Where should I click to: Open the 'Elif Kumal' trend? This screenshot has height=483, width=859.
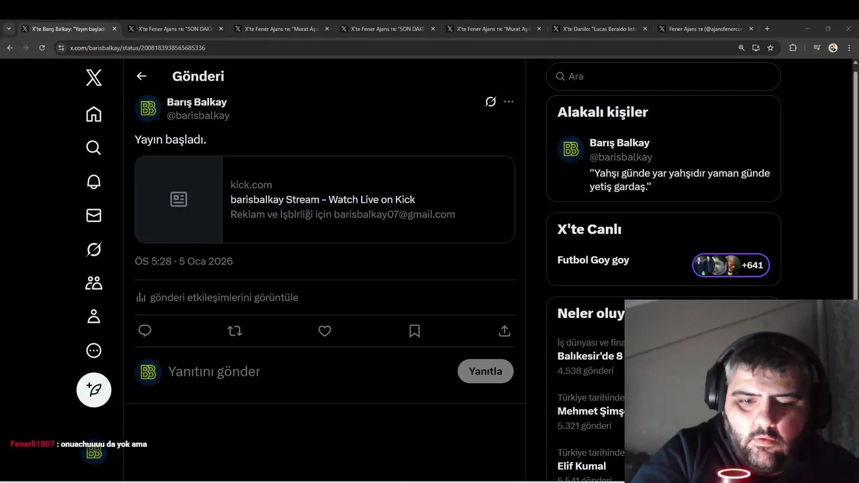(582, 466)
